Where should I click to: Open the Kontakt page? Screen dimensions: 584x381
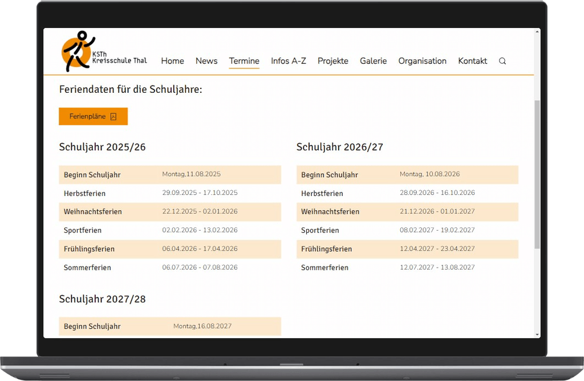(x=473, y=61)
